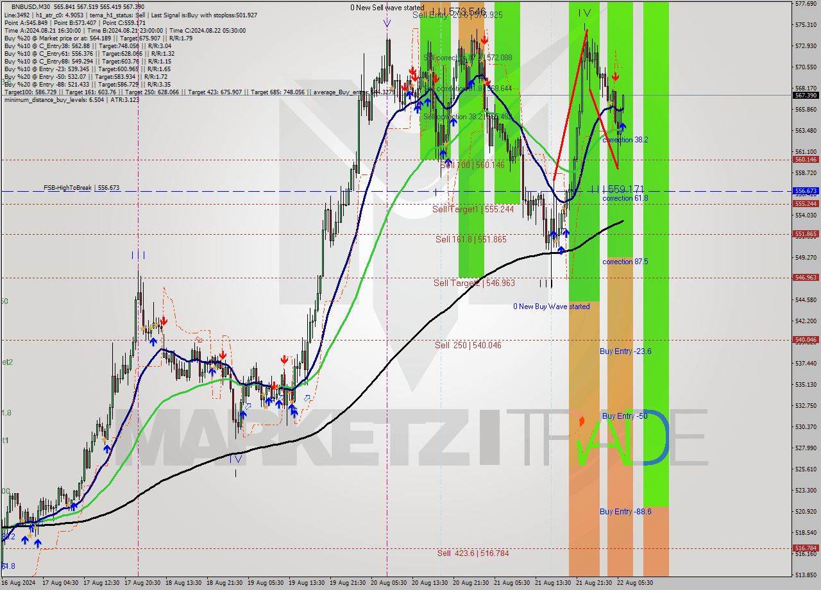The image size is (821, 590).
Task: Click the red 546.963 price axis tag
Action: (x=806, y=278)
